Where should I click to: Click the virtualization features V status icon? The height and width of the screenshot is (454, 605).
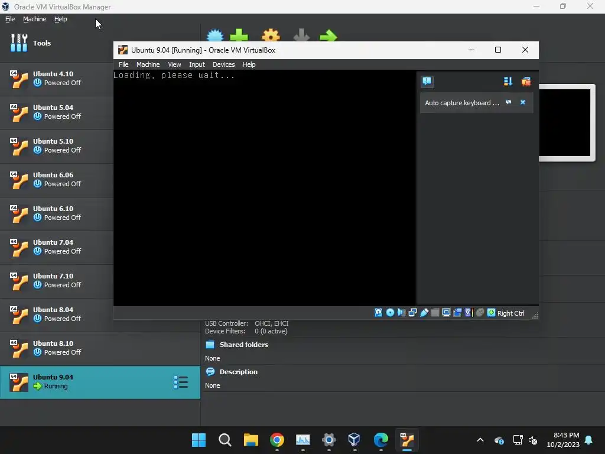point(469,313)
